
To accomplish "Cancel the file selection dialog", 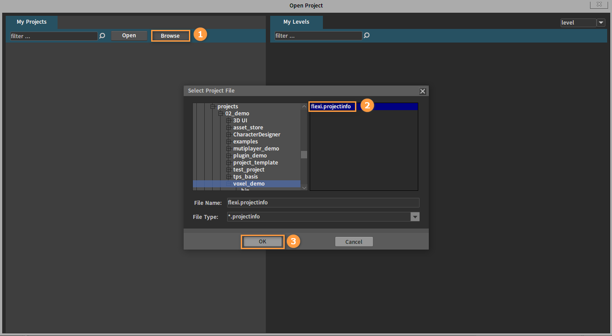I will (354, 242).
